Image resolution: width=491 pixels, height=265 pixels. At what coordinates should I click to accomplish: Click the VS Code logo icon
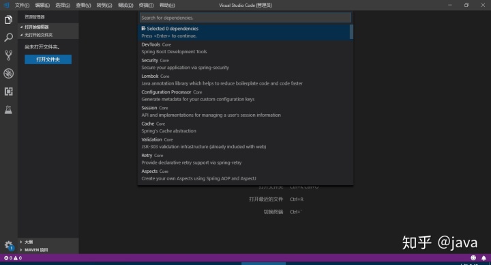tap(6, 5)
